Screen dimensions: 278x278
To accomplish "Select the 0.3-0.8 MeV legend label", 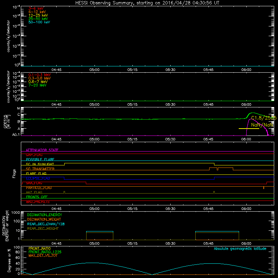I will (40, 79).
